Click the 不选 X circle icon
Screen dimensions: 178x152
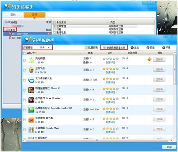click(164, 47)
